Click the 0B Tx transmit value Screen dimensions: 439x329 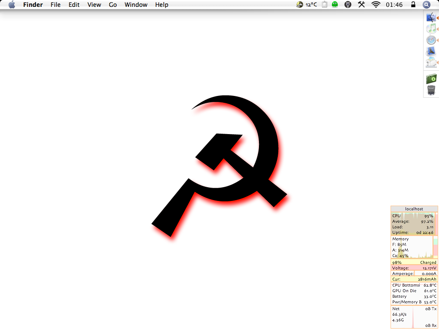point(431,309)
